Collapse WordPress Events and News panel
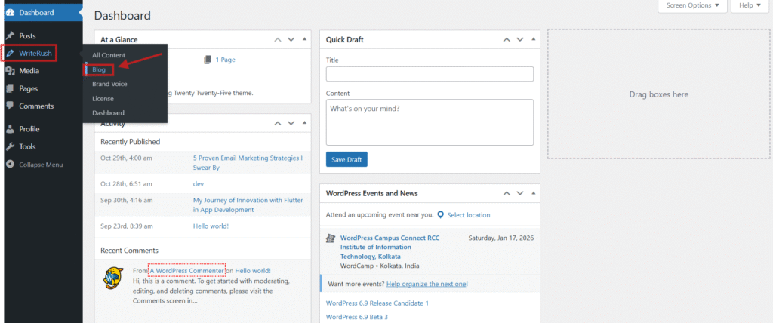This screenshot has height=323, width=773. click(533, 192)
